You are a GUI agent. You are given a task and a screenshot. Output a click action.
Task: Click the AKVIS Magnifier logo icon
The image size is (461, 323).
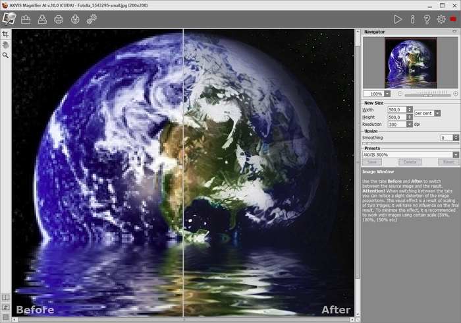point(9,19)
